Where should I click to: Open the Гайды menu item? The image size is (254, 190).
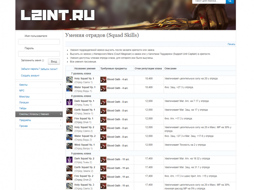pos(23,108)
